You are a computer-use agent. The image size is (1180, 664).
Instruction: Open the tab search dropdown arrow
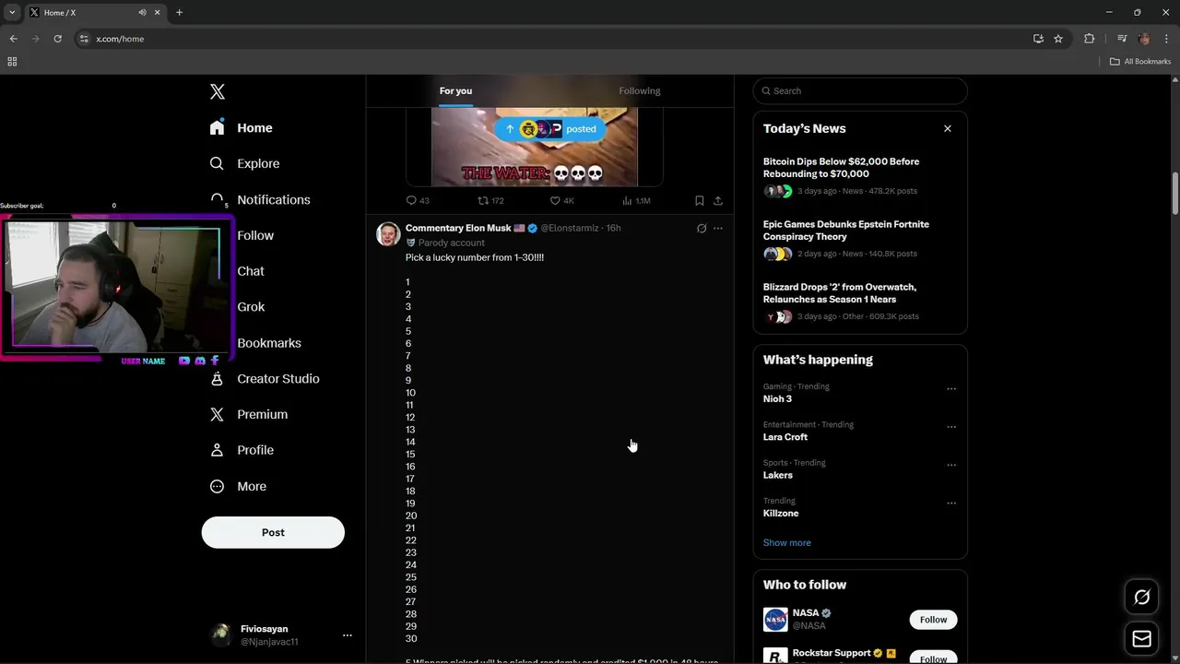[12, 12]
